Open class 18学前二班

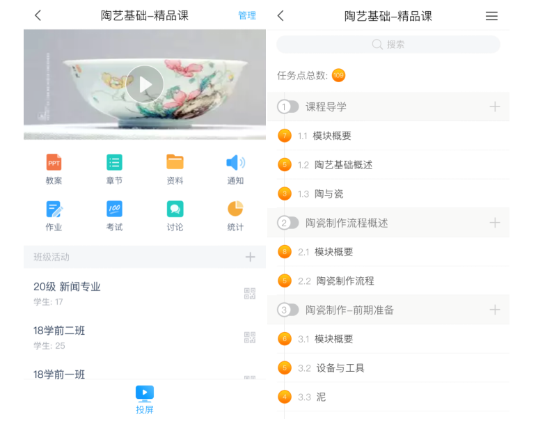click(145, 338)
